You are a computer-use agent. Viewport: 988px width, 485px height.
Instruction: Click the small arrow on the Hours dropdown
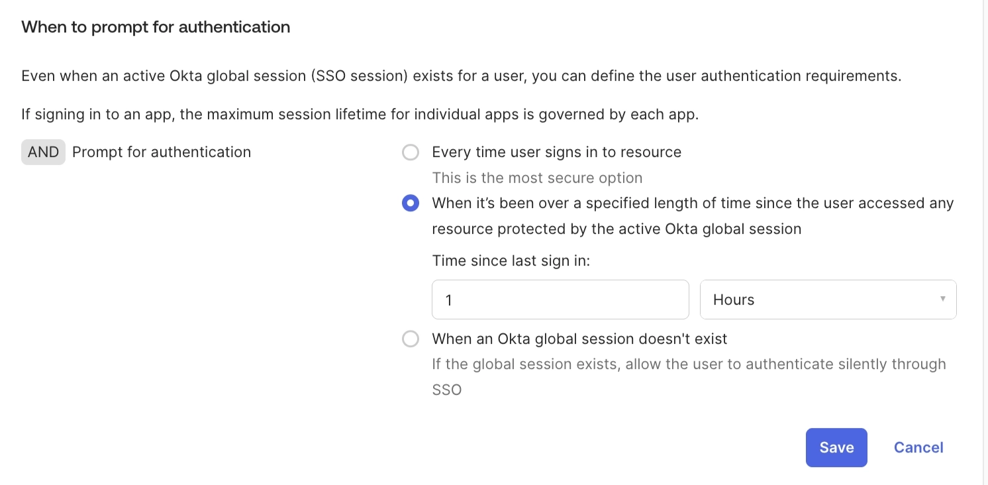[x=942, y=299]
